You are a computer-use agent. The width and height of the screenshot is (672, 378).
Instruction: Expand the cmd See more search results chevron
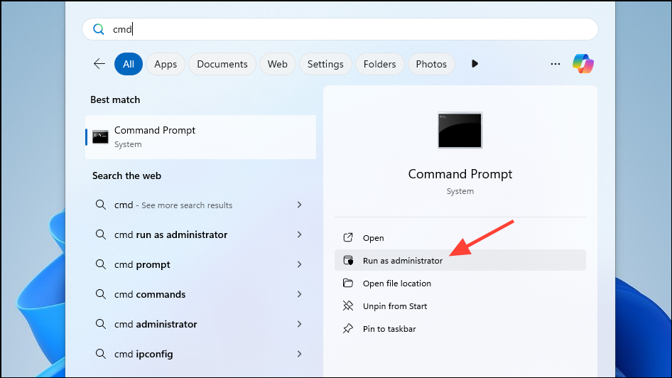click(300, 205)
